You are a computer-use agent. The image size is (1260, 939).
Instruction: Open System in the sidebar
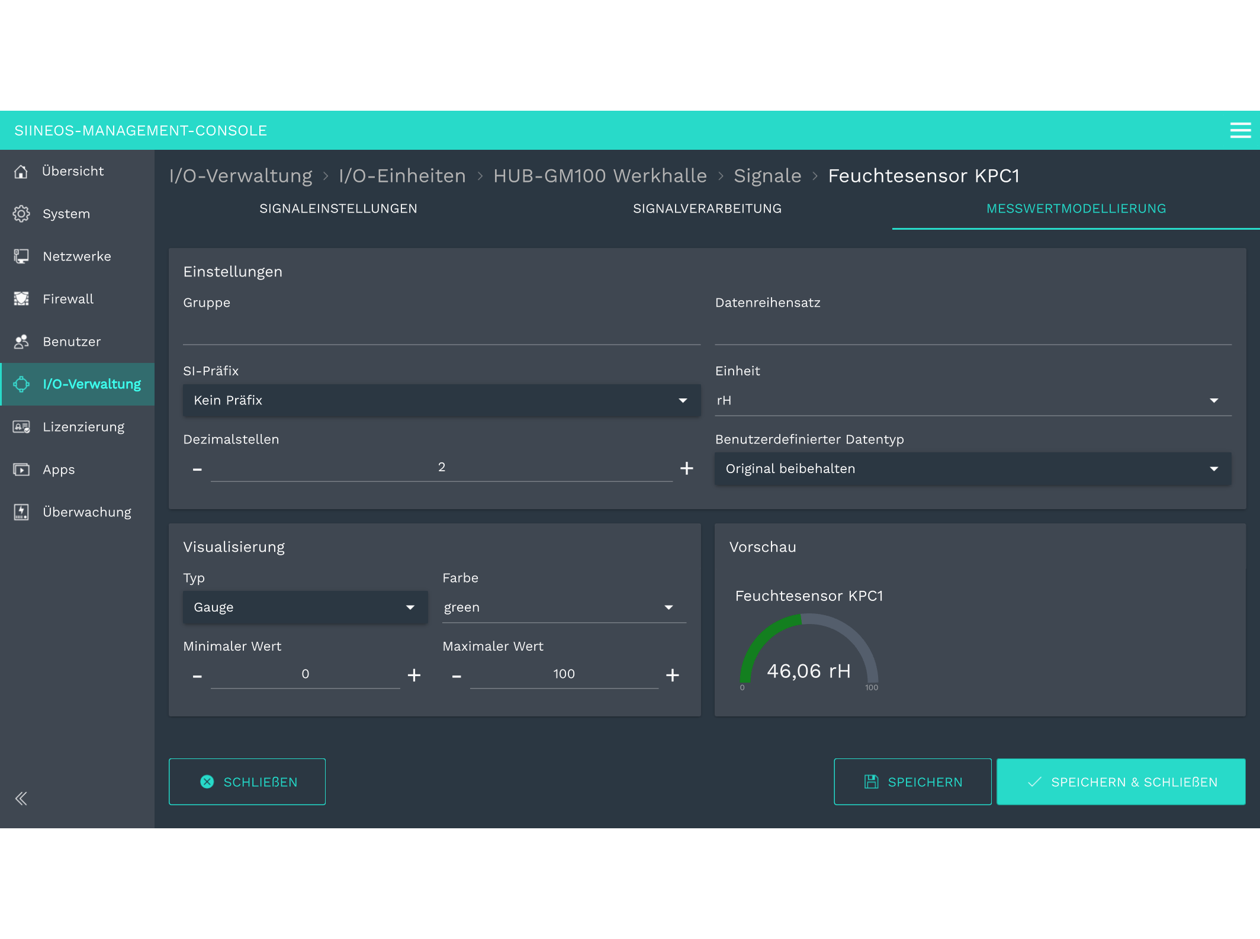coord(77,214)
